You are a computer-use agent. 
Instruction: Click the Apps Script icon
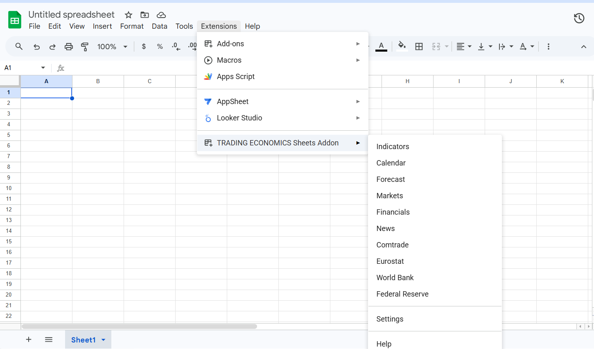pyautogui.click(x=208, y=77)
